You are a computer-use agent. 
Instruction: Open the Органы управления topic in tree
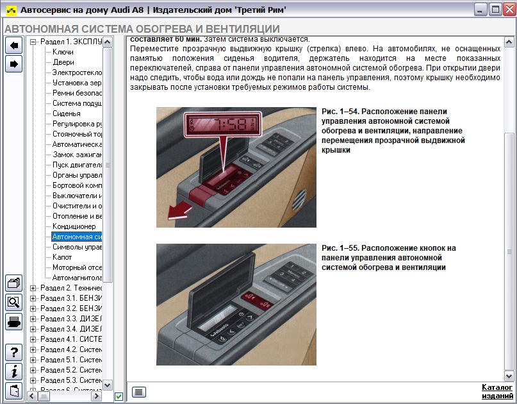click(77, 175)
